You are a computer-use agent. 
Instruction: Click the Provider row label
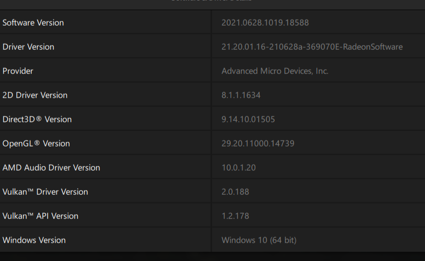(x=18, y=71)
